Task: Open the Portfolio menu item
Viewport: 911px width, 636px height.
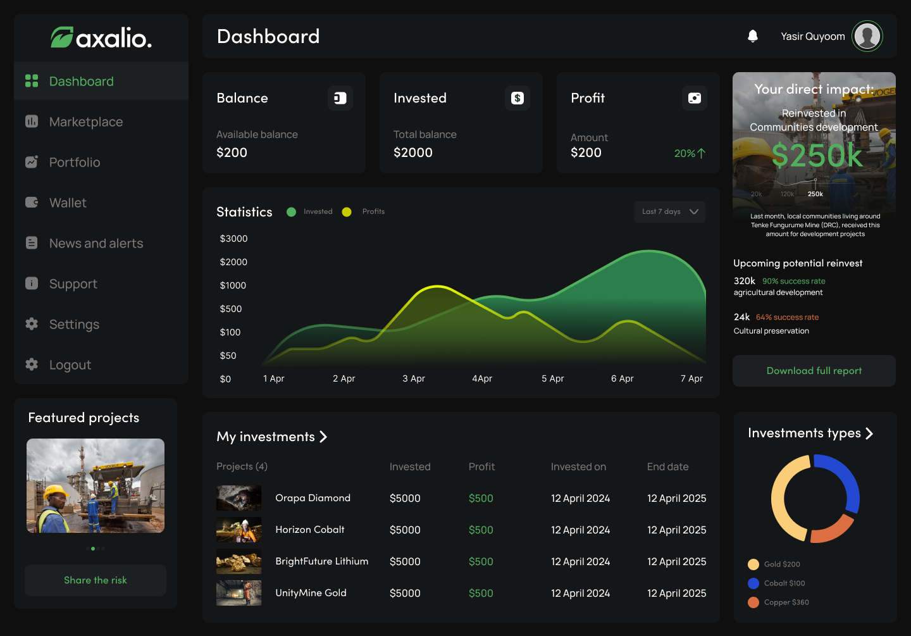Action: [75, 162]
